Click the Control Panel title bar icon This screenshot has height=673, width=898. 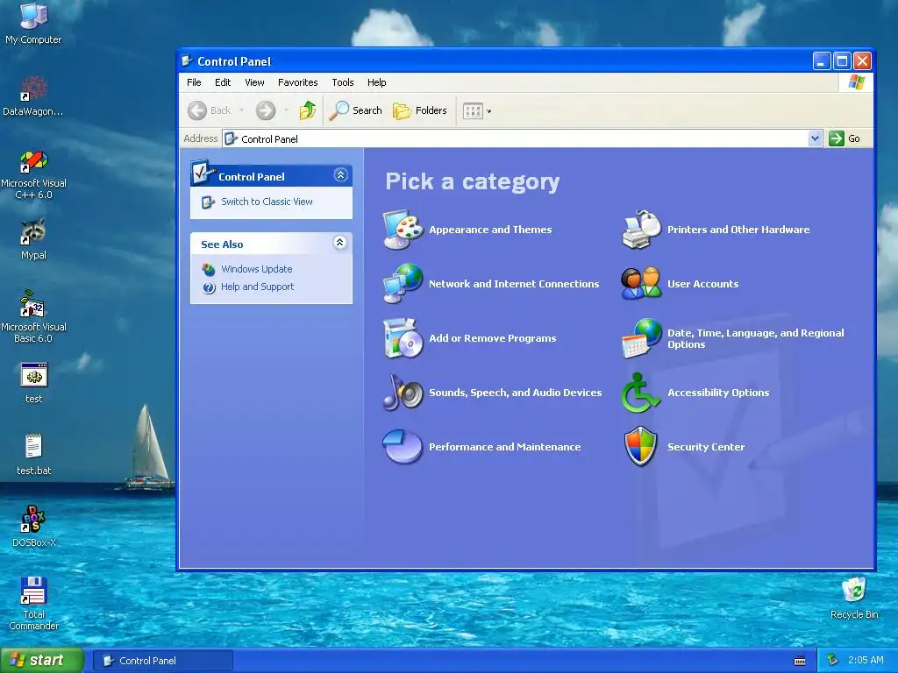pyautogui.click(x=187, y=60)
